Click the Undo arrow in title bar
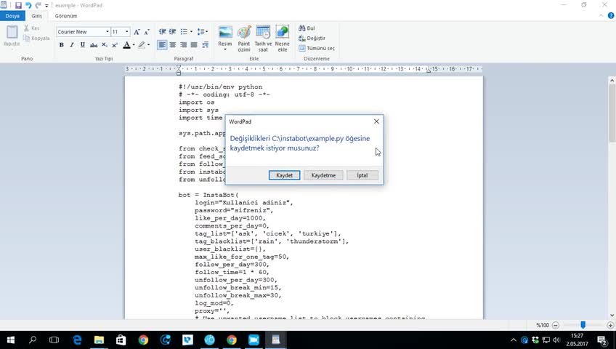Screen dimensions: 616x349 [x=28, y=6]
